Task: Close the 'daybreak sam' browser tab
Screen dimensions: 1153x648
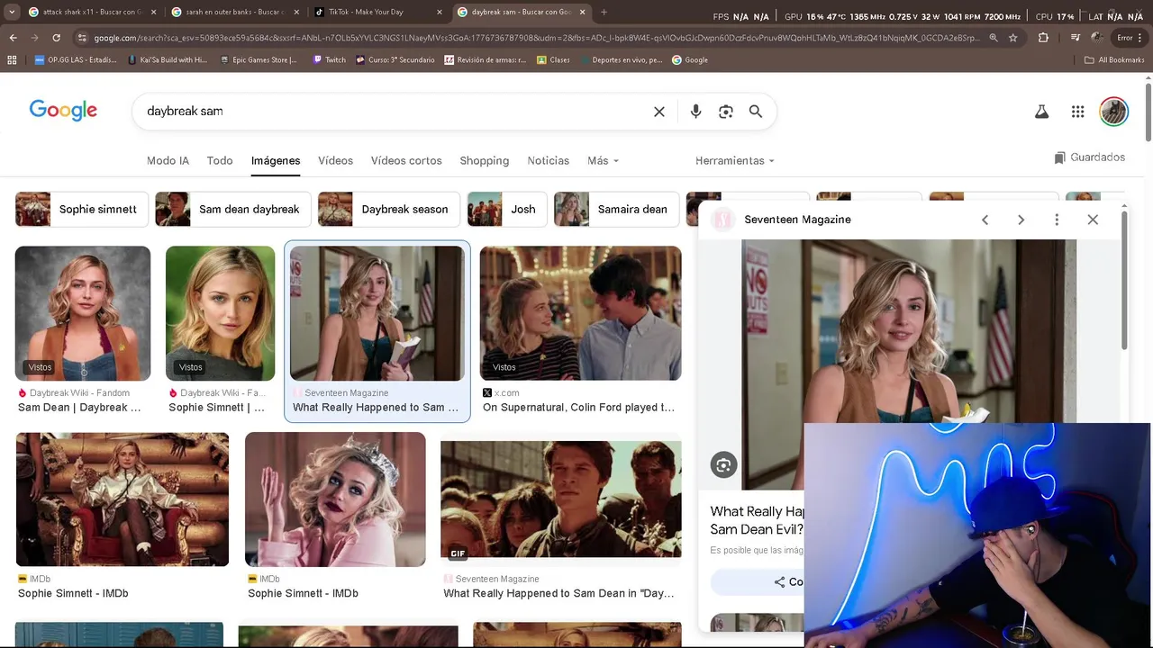Action: tap(582, 13)
